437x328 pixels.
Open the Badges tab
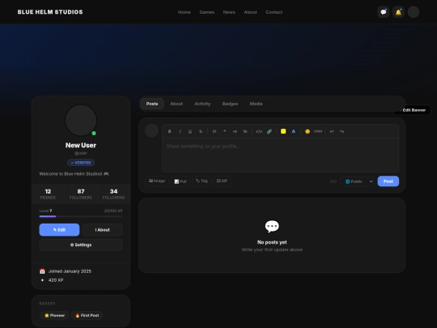point(230,104)
